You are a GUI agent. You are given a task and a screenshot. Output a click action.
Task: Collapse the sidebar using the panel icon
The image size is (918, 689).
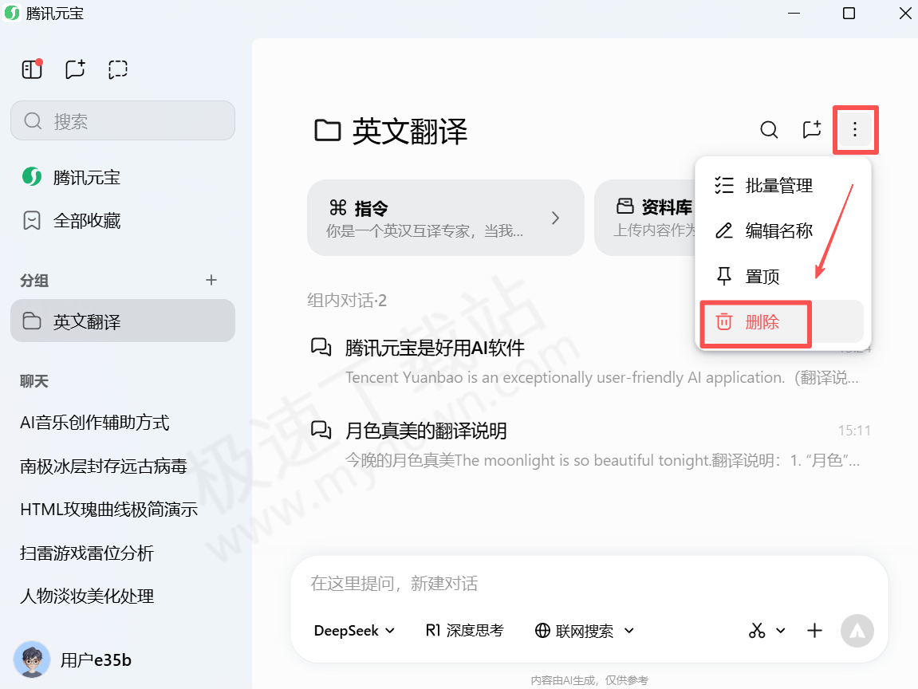[31, 69]
